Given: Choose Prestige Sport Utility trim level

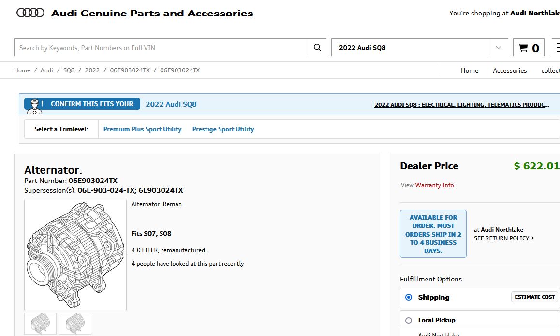Looking at the screenshot, I should pyautogui.click(x=223, y=129).
